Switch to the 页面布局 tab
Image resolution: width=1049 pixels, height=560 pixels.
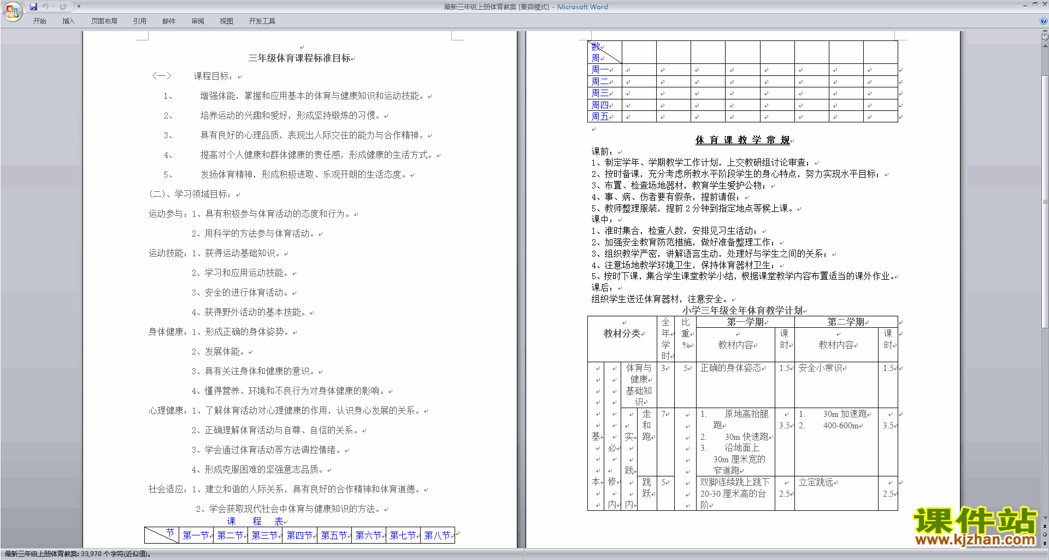tap(104, 21)
